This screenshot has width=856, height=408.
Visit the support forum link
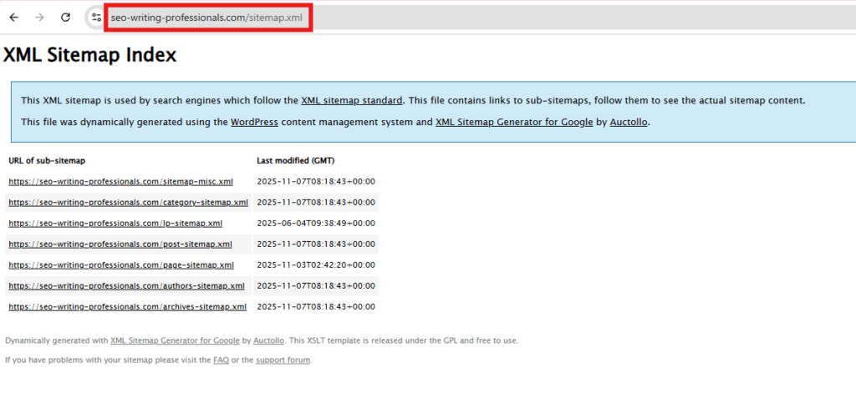(x=283, y=360)
